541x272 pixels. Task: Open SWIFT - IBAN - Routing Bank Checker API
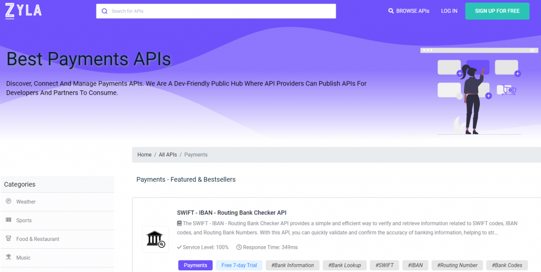click(231, 213)
